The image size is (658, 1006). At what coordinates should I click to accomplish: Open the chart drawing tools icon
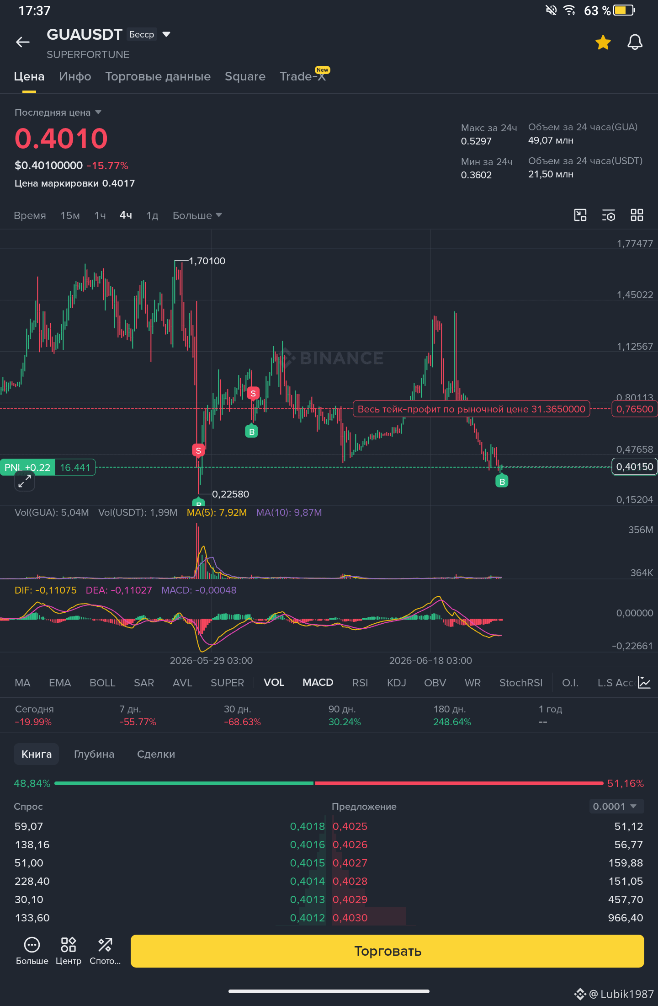[x=580, y=215]
